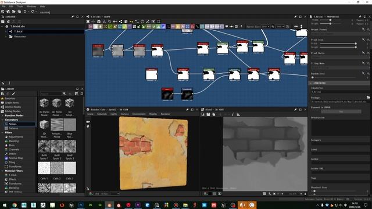Open the Parent Size width dropdown
Image resolution: width=372 pixels, height=209 pixels.
(266, 27)
